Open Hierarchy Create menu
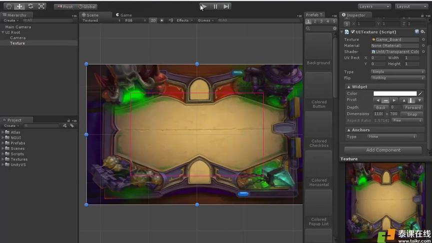The width and height of the screenshot is (432, 243). coord(11,20)
